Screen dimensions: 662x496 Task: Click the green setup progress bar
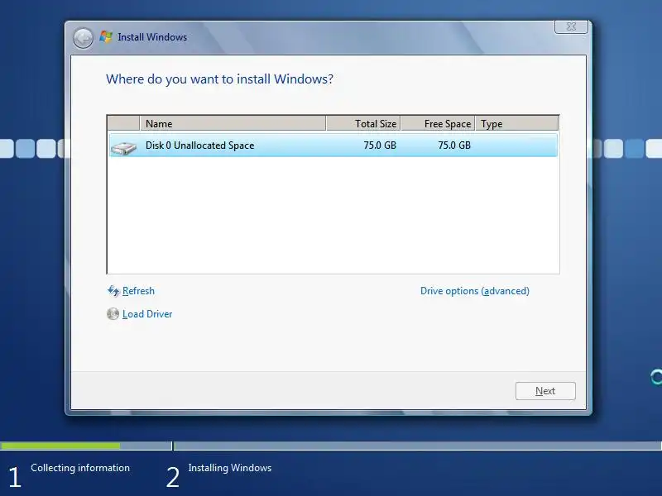point(60,446)
